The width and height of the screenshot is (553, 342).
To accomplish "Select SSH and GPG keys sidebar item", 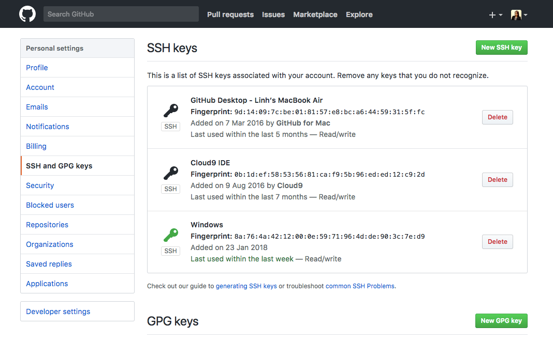I will pos(77,166).
